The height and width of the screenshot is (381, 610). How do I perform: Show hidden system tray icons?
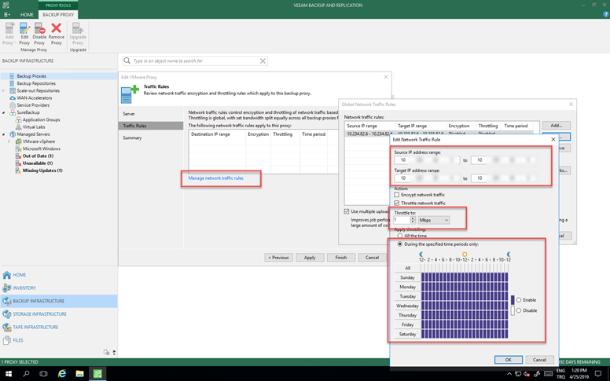pos(509,374)
